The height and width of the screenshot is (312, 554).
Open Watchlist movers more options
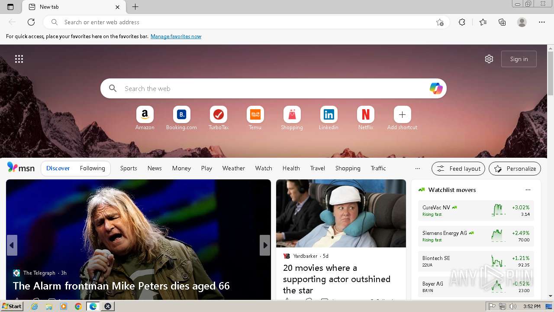pos(528,190)
